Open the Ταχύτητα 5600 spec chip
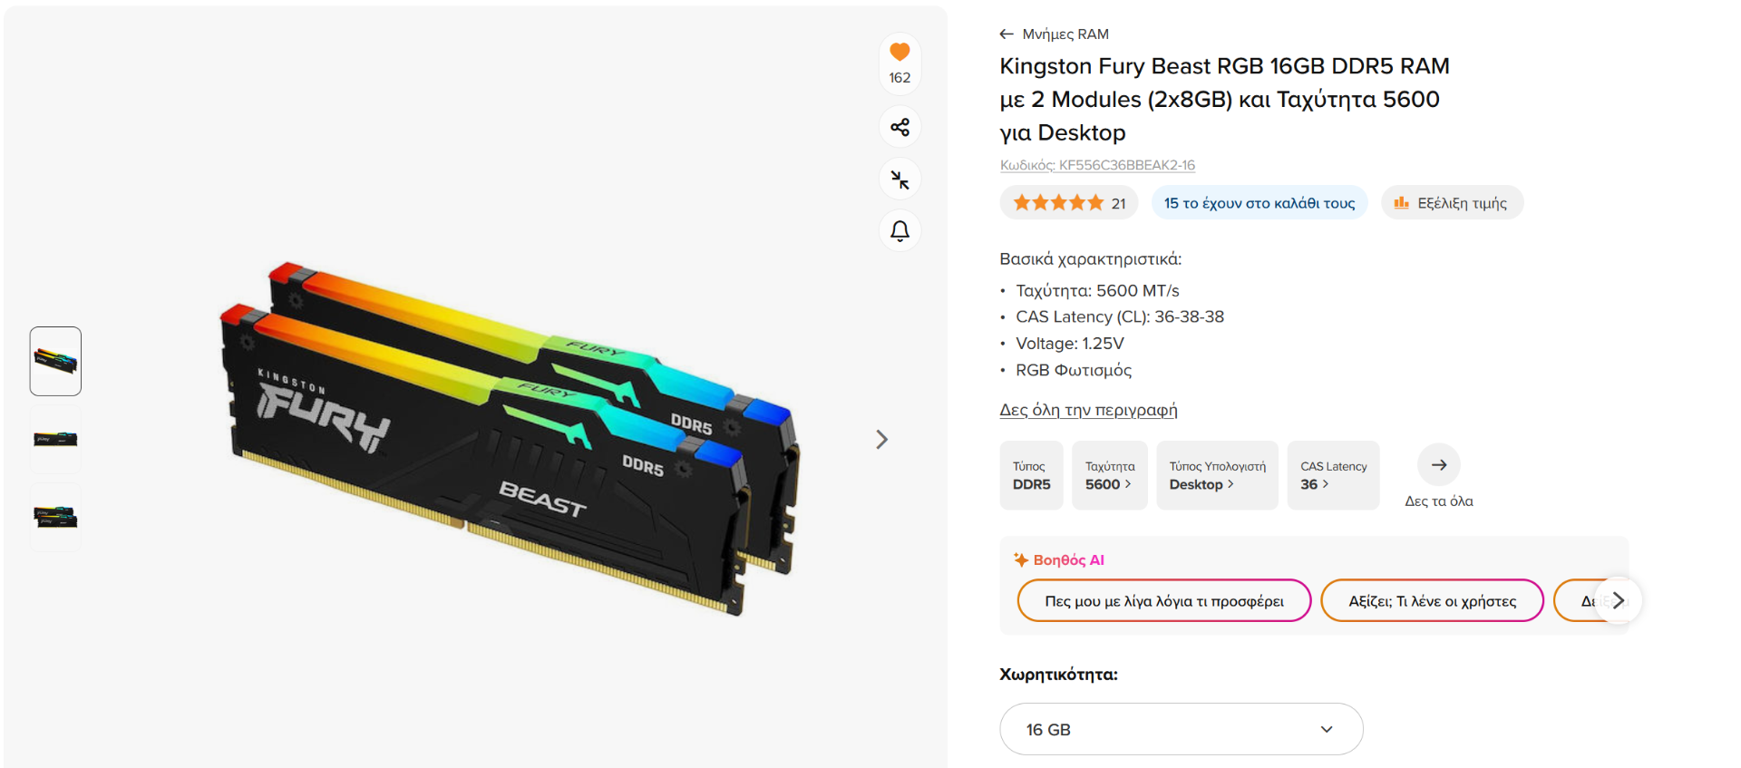This screenshot has height=768, width=1741. [1110, 475]
